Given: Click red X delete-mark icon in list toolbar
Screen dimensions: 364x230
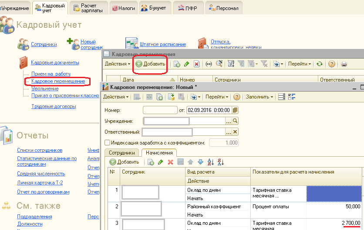Looking at the screenshot, I should pos(197,64).
